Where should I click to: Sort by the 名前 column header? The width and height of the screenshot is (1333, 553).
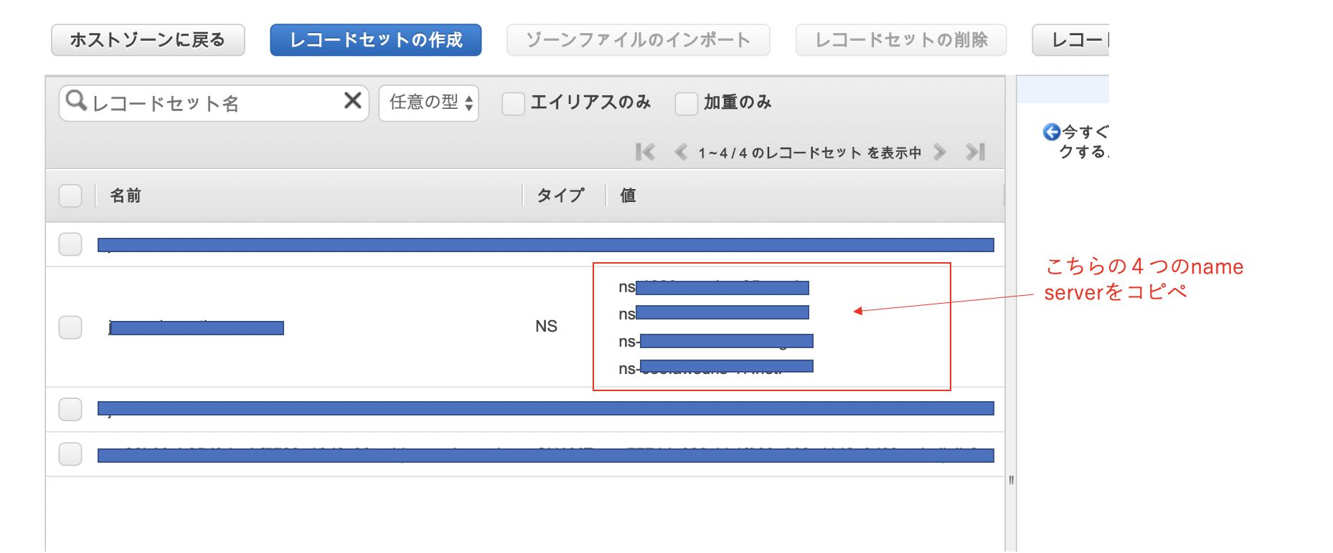[x=126, y=196]
